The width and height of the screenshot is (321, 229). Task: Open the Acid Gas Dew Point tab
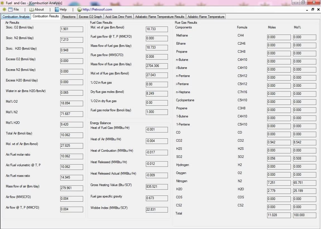118,16
